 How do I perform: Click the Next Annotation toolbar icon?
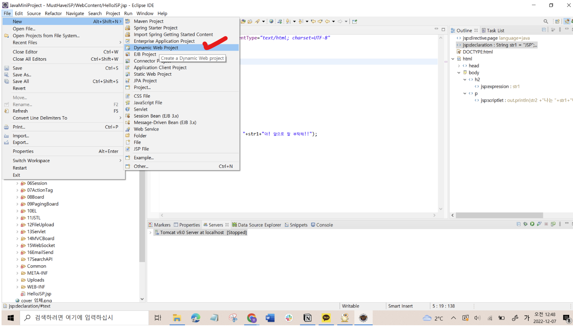point(288,22)
